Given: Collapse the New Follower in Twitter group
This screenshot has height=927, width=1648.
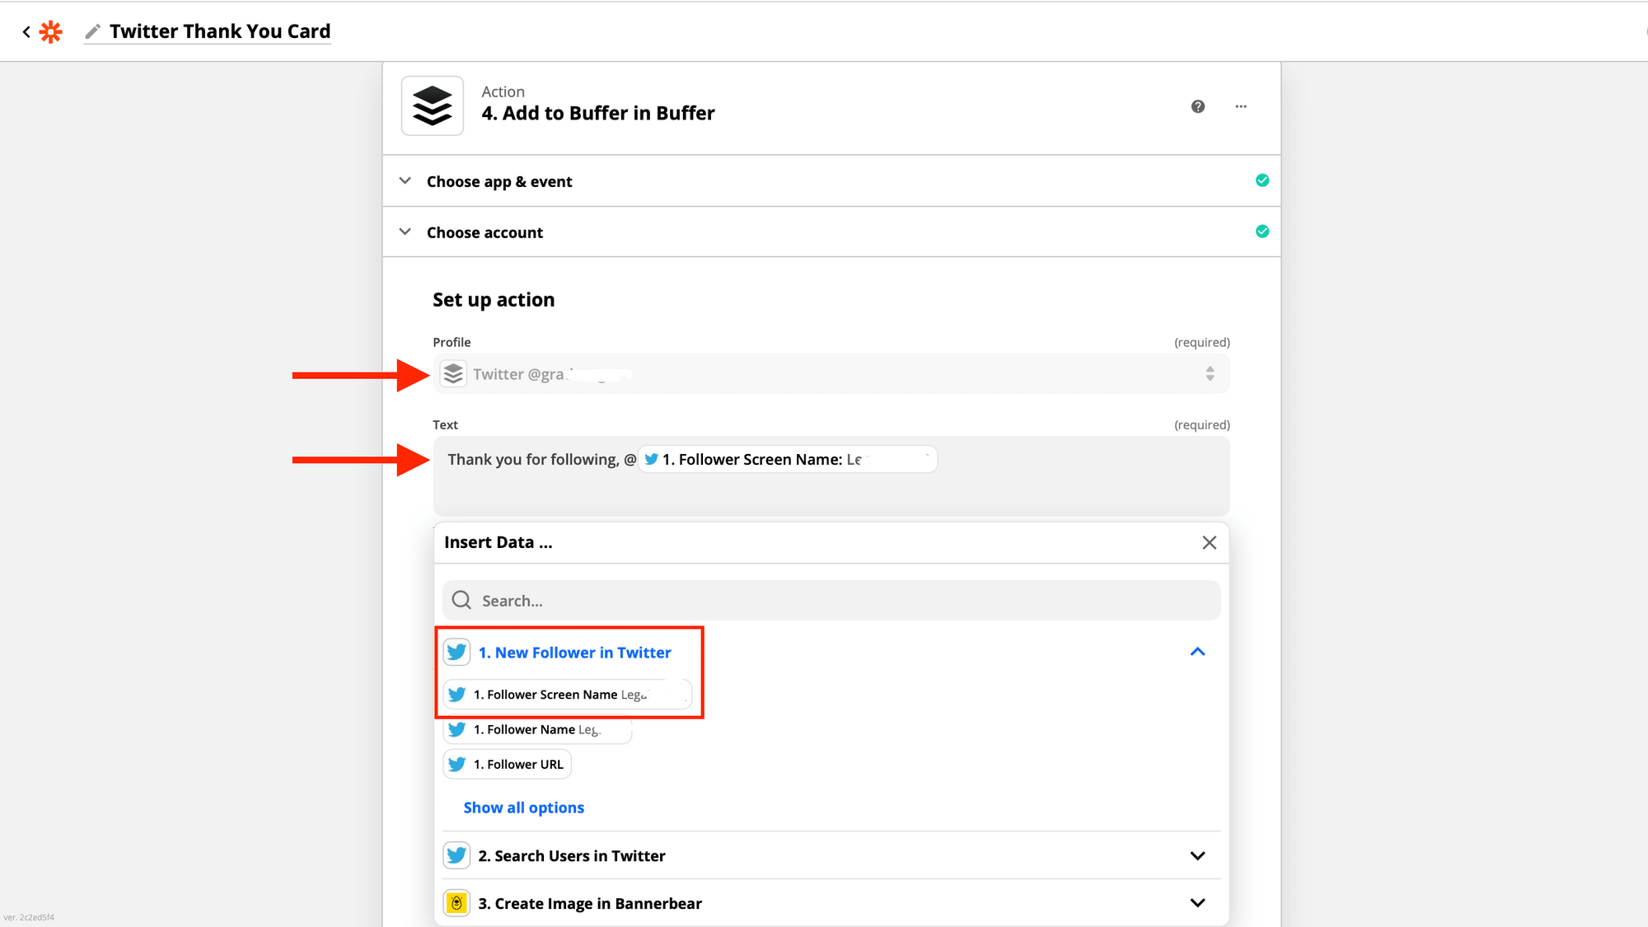Looking at the screenshot, I should tap(1197, 652).
